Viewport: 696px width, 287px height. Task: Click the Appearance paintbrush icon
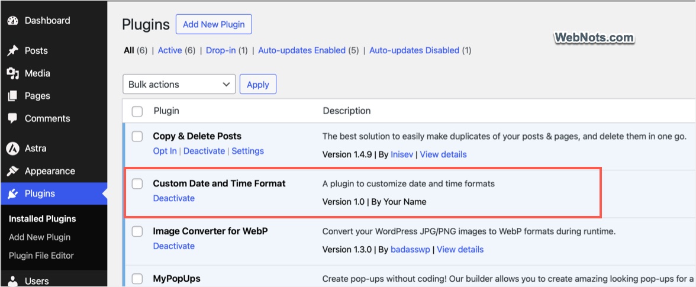[13, 171]
